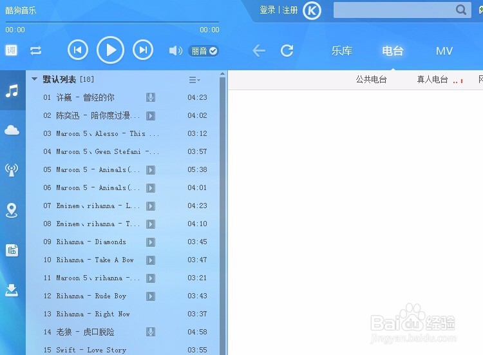The width and height of the screenshot is (483, 355).
Task: Play MV for track 06 Animals
Action: coord(151,188)
